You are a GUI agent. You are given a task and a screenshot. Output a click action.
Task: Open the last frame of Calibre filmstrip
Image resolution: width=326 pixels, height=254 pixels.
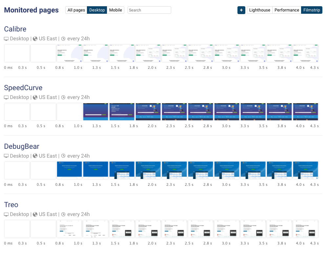pyautogui.click(x=305, y=53)
